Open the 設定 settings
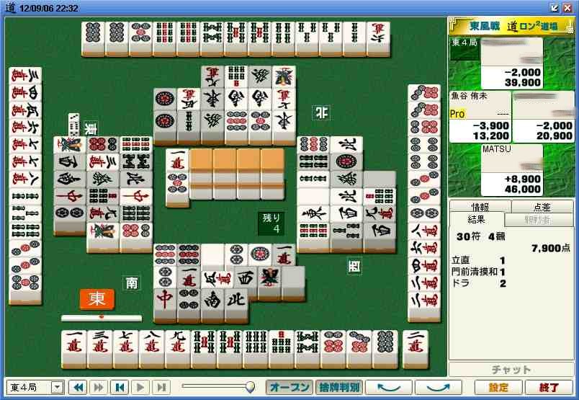The height and width of the screenshot is (400, 579). tap(498, 388)
